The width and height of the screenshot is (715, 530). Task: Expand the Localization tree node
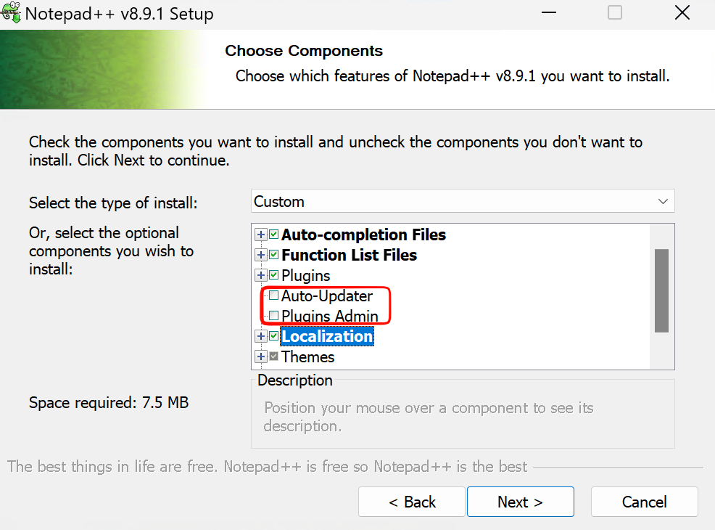[x=261, y=336]
